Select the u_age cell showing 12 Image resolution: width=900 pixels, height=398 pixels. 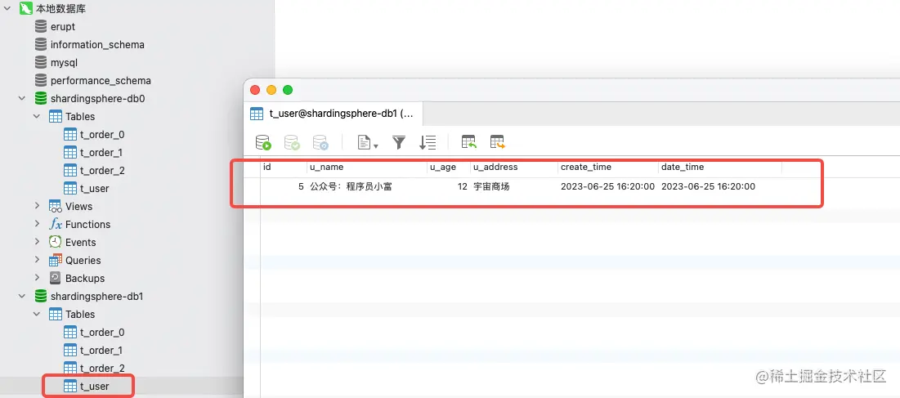pyautogui.click(x=449, y=186)
